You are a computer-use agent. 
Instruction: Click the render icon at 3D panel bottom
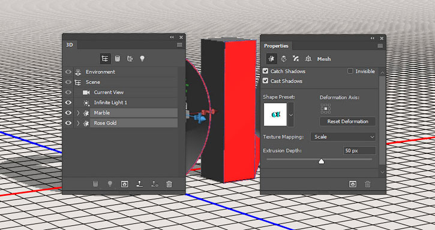tap(125, 184)
